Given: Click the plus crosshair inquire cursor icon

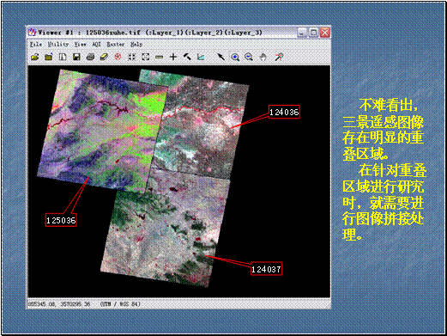Looking at the screenshot, I should pos(173,57).
